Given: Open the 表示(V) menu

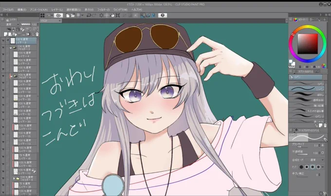Looking at the screenshot, I should coord(89,10).
